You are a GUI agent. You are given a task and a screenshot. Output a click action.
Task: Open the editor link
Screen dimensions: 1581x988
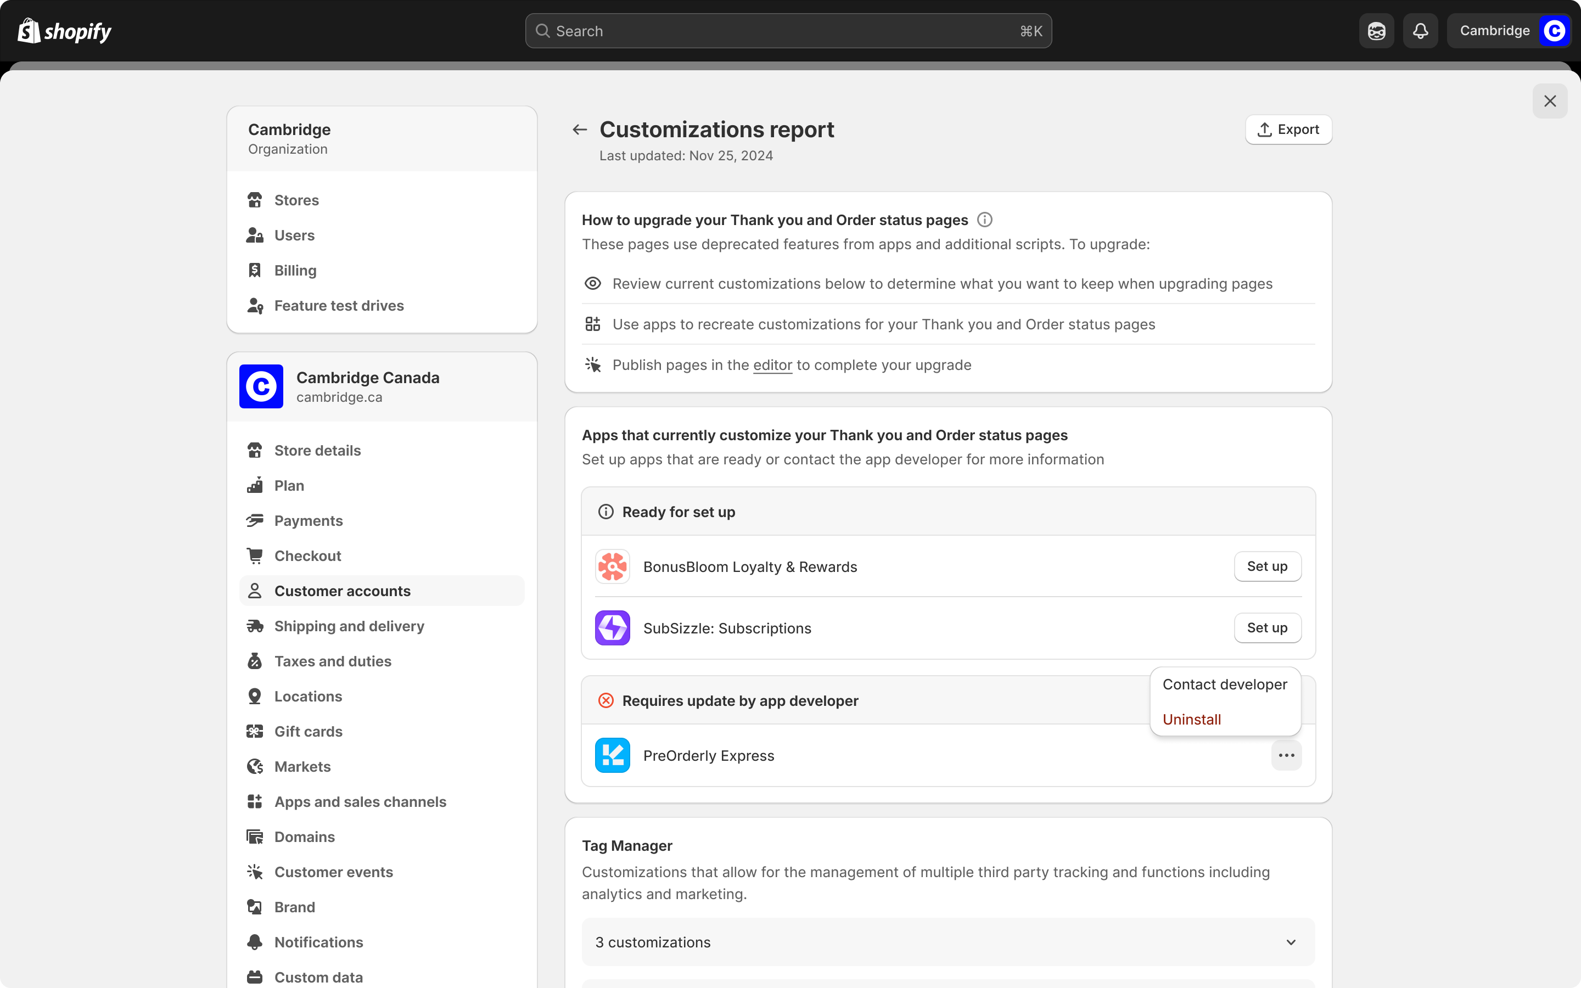[x=772, y=364]
